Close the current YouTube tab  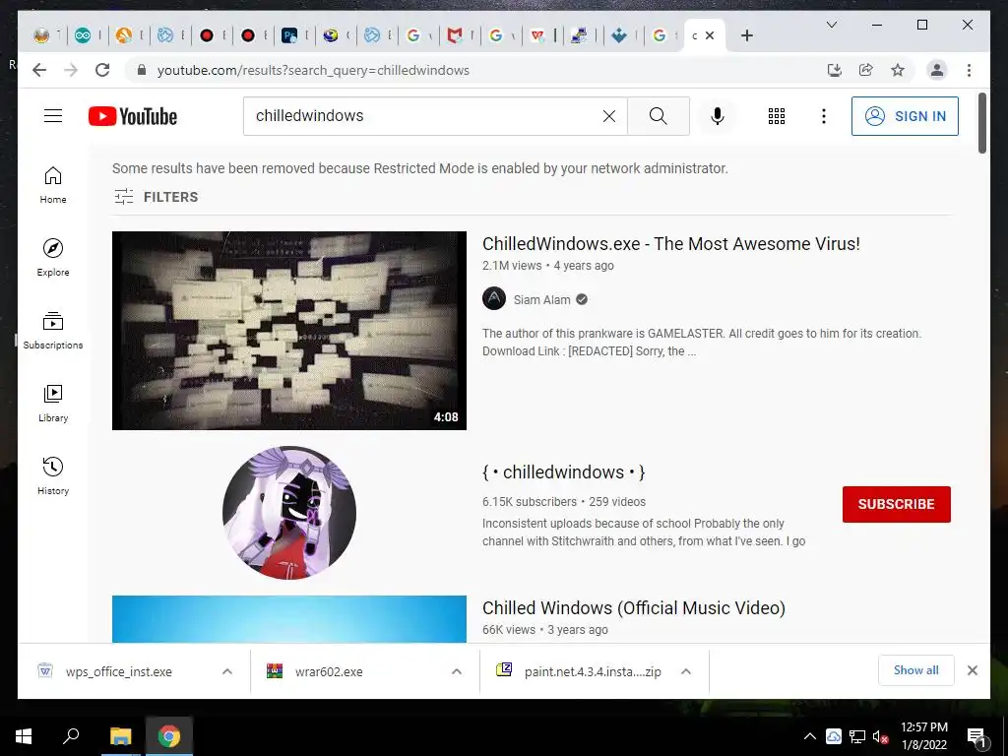point(710,35)
